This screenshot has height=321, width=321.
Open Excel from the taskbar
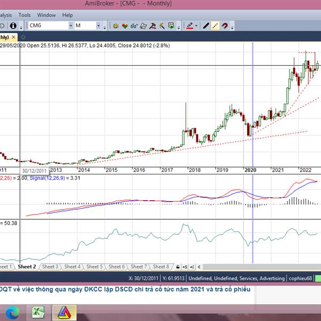tap(39, 312)
